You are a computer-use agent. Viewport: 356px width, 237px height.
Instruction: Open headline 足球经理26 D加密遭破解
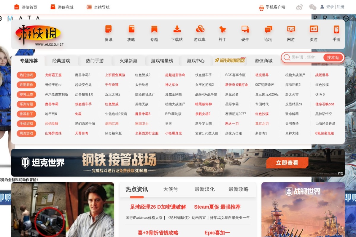tap(158, 207)
